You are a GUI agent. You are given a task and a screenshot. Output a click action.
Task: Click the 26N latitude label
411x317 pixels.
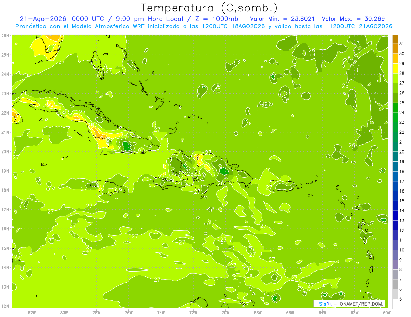[5, 36]
